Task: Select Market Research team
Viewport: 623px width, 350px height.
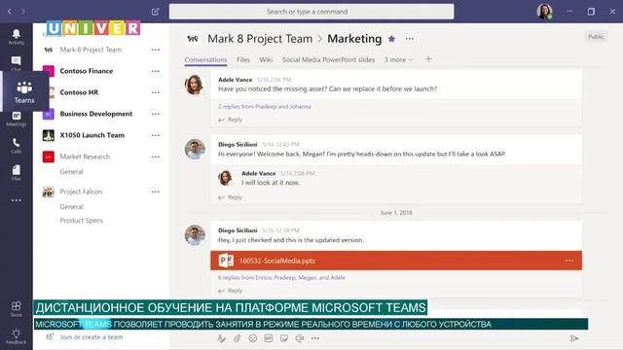Action: pos(85,157)
